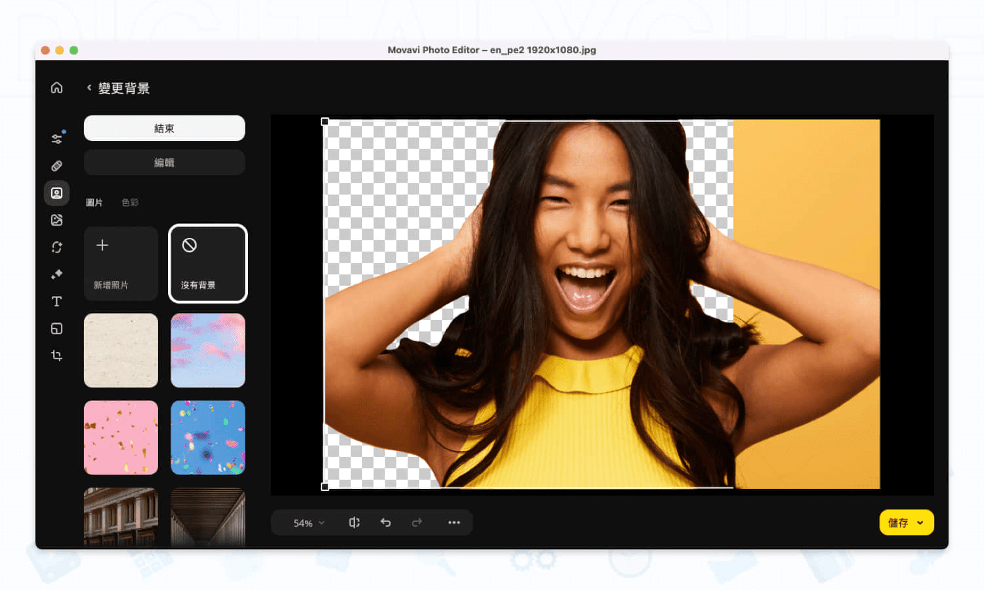Click the before/after comparison icon
The image size is (984, 590).
click(354, 522)
